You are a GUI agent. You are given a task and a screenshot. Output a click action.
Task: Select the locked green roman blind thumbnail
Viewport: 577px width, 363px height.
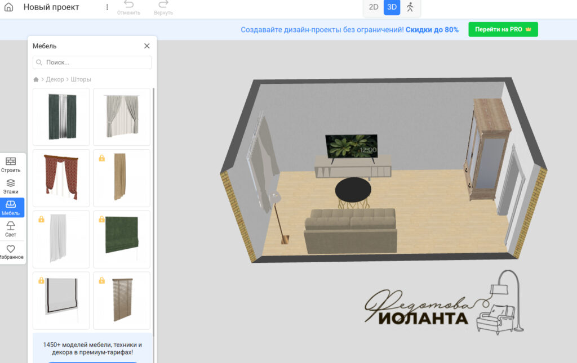coord(122,240)
